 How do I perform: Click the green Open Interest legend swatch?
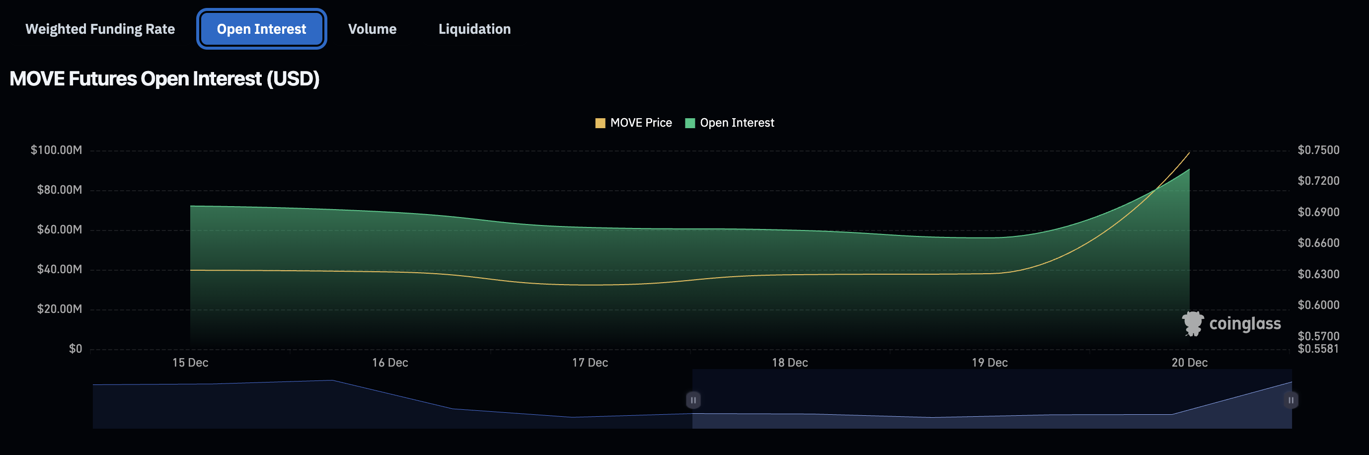tap(690, 123)
